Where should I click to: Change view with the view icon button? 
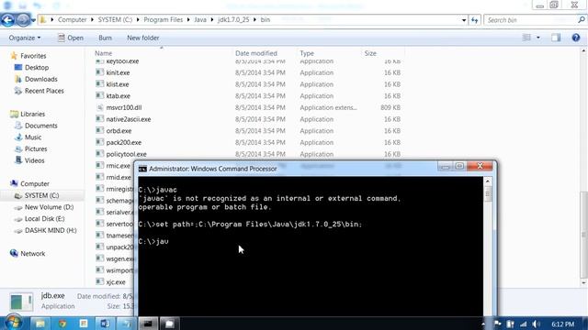coord(526,38)
